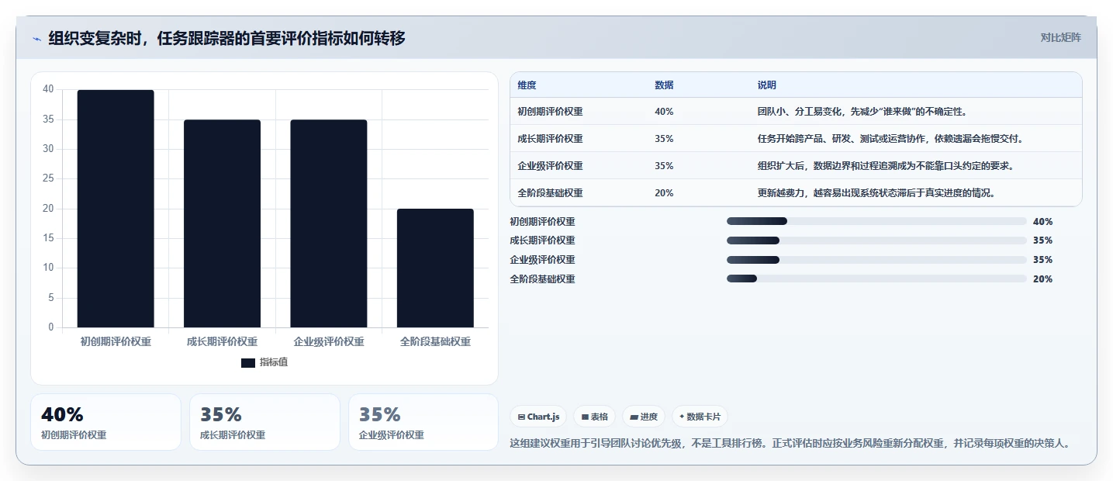Click the 企业级评价权重 progress bar

(876, 260)
